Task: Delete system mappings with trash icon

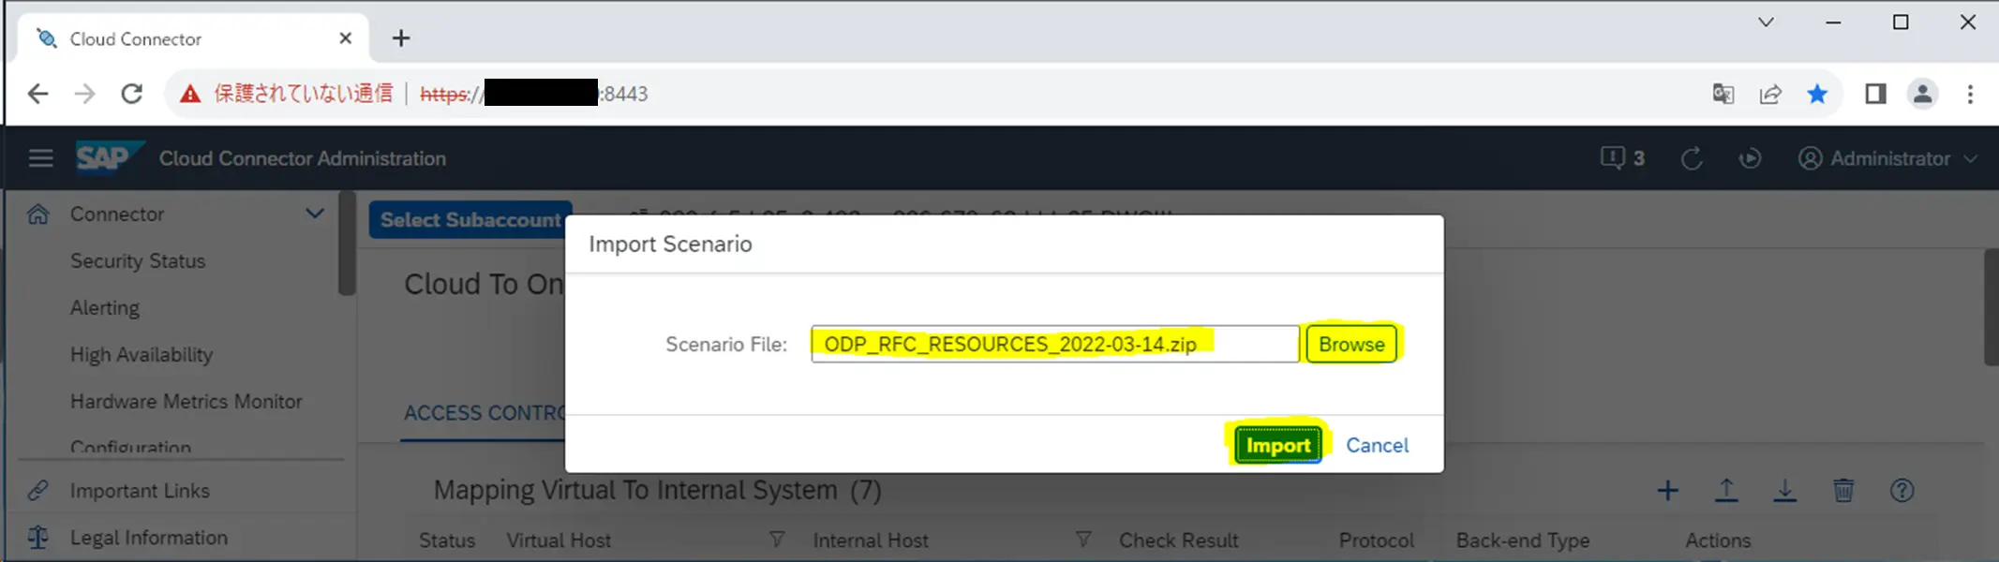Action: (1843, 490)
